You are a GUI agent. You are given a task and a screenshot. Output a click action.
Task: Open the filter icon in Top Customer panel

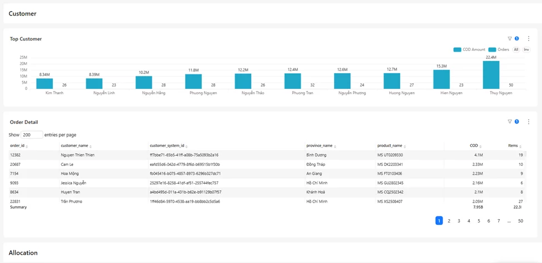point(510,39)
